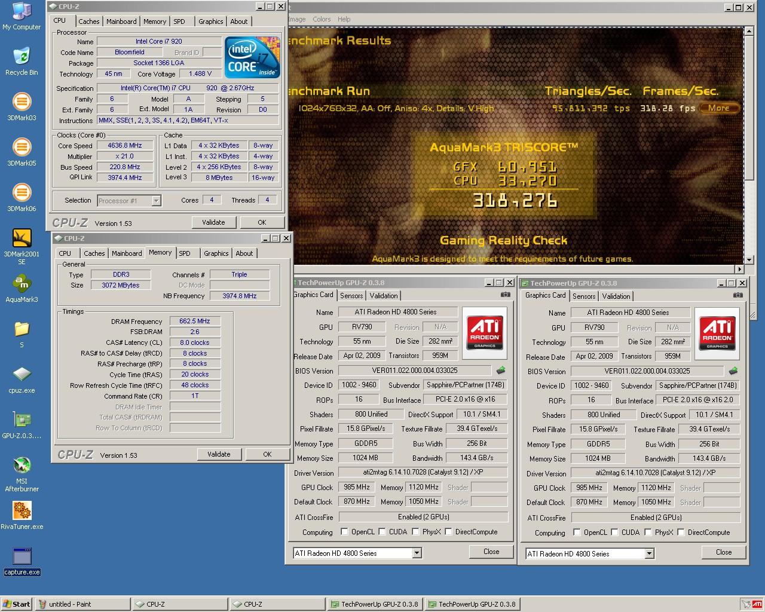
Task: Click Core Speed value 4636.8 MHz
Action: [x=125, y=146]
